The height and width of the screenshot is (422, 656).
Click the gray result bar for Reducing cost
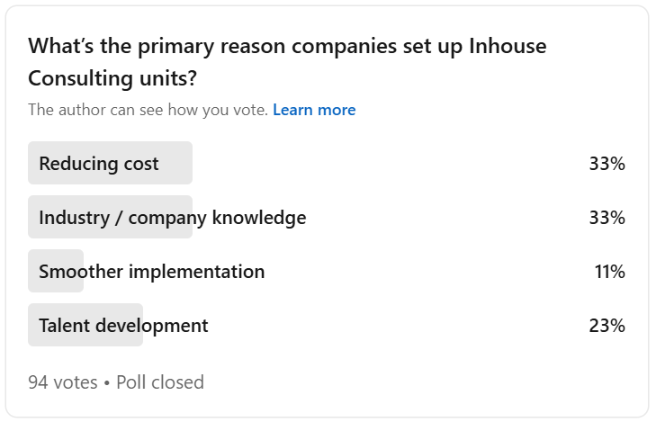tap(110, 163)
